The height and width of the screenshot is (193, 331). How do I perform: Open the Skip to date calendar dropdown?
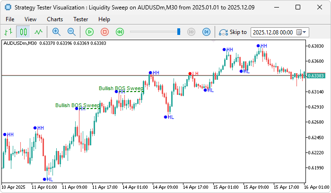(301, 32)
